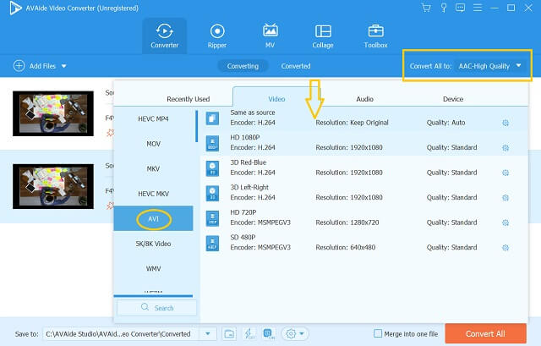Screen dimensions: 541x346
Task: Click Resolution: 1280x720 text
Action: [x=347, y=222]
